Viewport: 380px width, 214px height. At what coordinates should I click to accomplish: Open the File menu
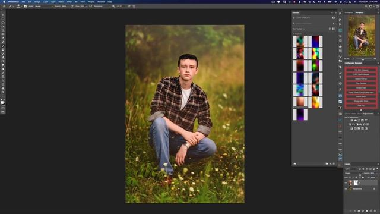[x=23, y=2]
